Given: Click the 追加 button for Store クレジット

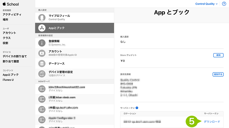Looking at the screenshot, I should tap(218, 55).
